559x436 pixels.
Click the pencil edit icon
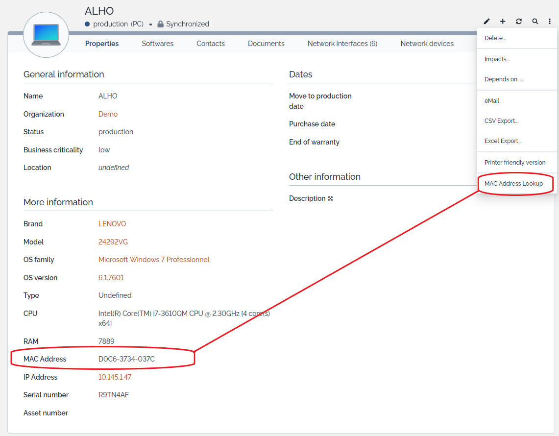pyautogui.click(x=486, y=22)
